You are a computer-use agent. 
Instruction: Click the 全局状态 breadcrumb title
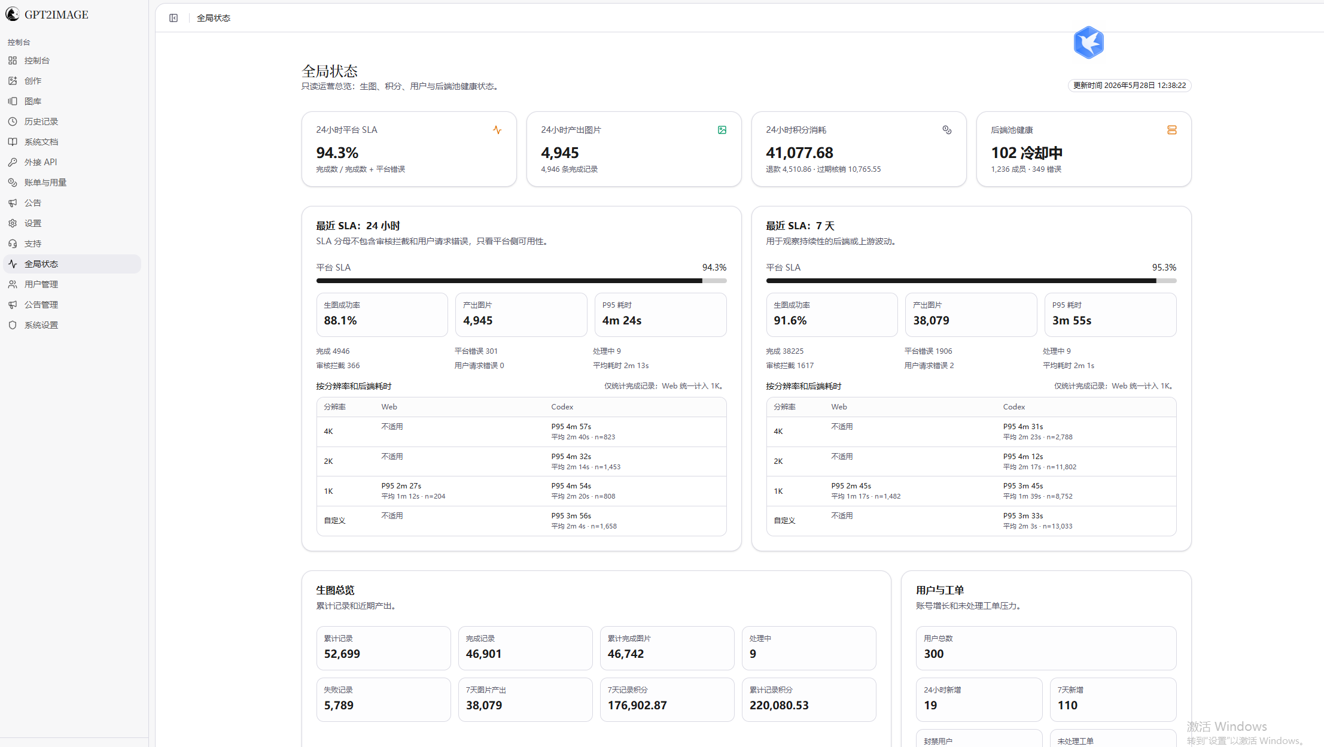pos(214,18)
